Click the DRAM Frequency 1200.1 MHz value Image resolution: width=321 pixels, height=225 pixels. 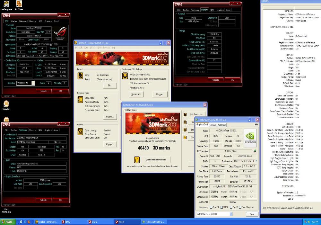click(x=214, y=34)
